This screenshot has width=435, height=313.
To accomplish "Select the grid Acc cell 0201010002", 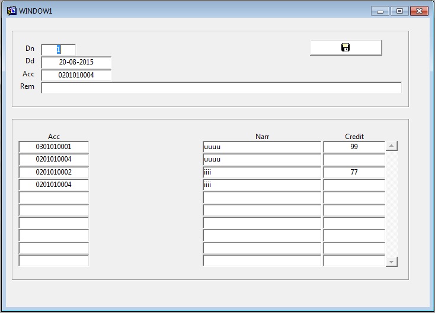I will click(53, 172).
